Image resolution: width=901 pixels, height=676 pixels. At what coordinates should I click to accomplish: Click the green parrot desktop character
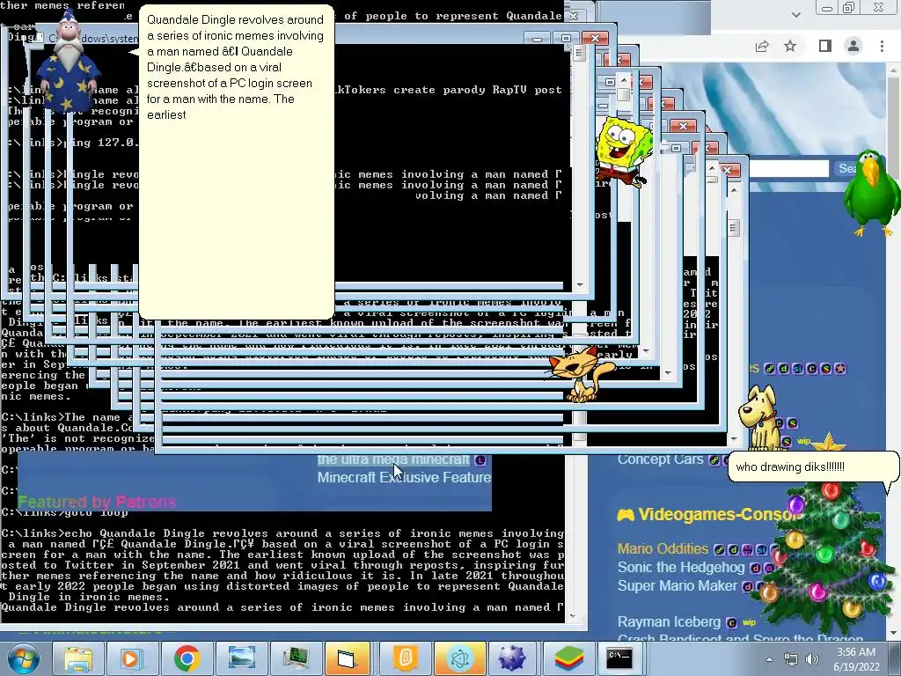(x=872, y=193)
